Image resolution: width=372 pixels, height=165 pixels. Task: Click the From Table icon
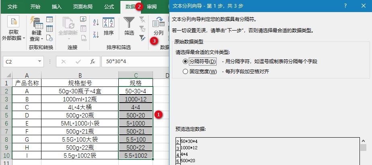[x=50, y=29]
